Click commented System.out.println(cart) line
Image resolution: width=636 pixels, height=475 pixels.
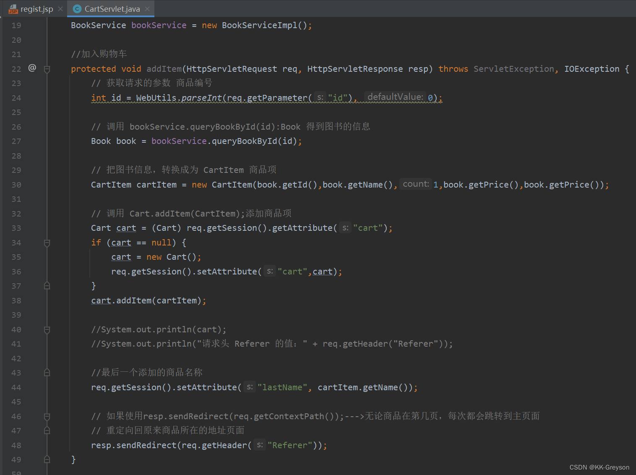point(159,329)
